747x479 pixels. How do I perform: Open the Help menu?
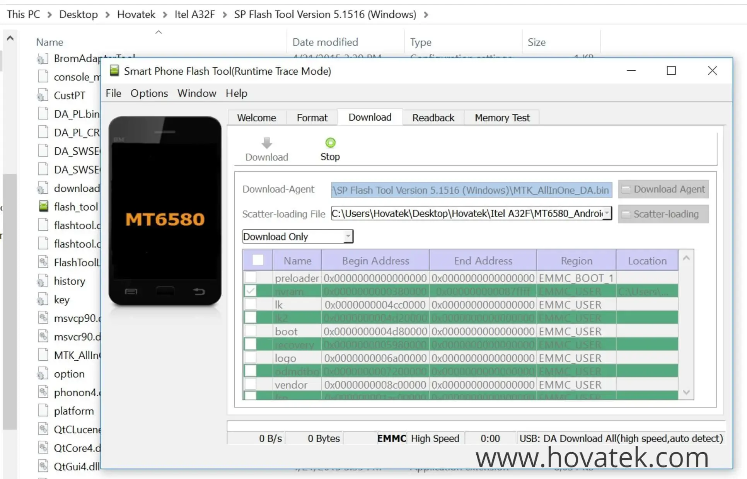coord(236,93)
